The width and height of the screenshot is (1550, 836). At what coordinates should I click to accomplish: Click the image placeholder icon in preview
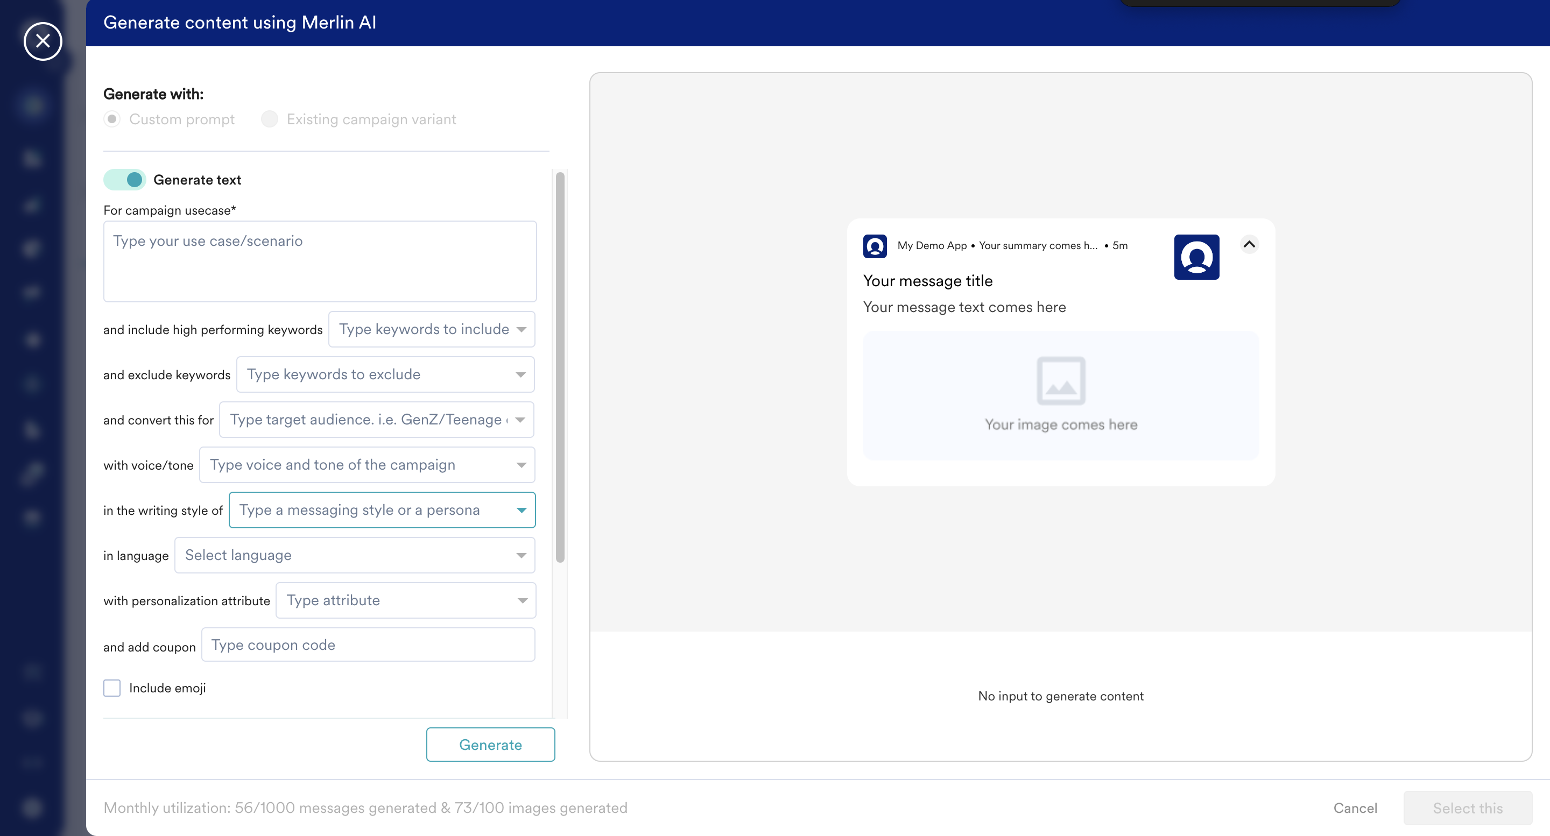tap(1060, 381)
